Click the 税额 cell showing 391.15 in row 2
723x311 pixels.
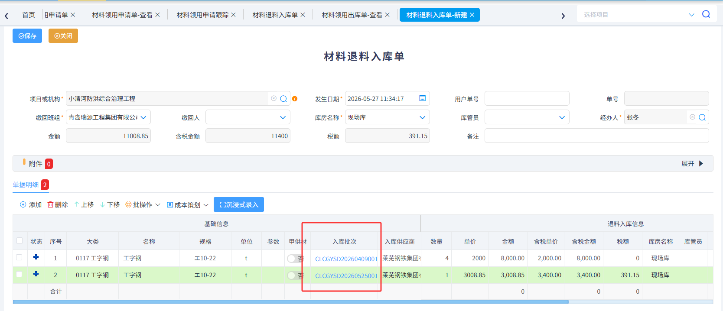pyautogui.click(x=623, y=275)
